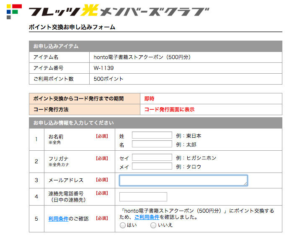Click the ご利用ポイント数 label cell
The image size is (292, 237).
[x=59, y=79]
